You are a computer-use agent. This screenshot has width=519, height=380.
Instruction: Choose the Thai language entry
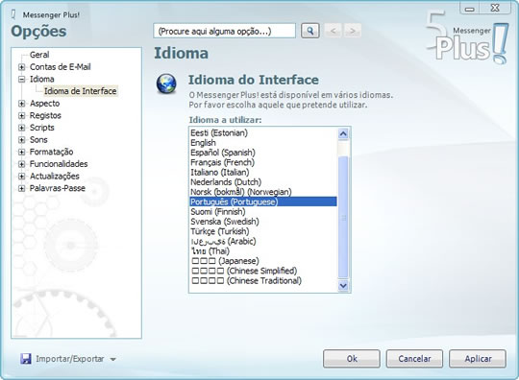[x=263, y=251]
